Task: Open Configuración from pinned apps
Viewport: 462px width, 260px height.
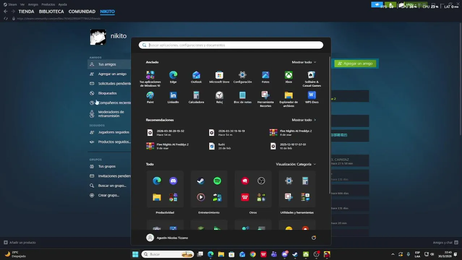Action: 243,77
